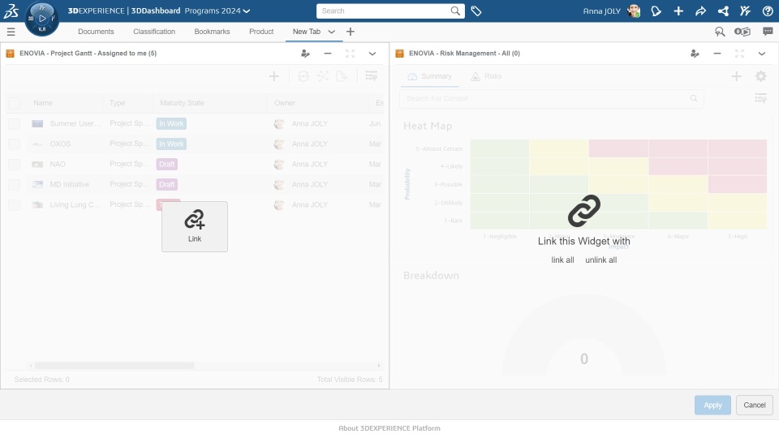
Task: Open the social network share icon
Action: tap(723, 11)
